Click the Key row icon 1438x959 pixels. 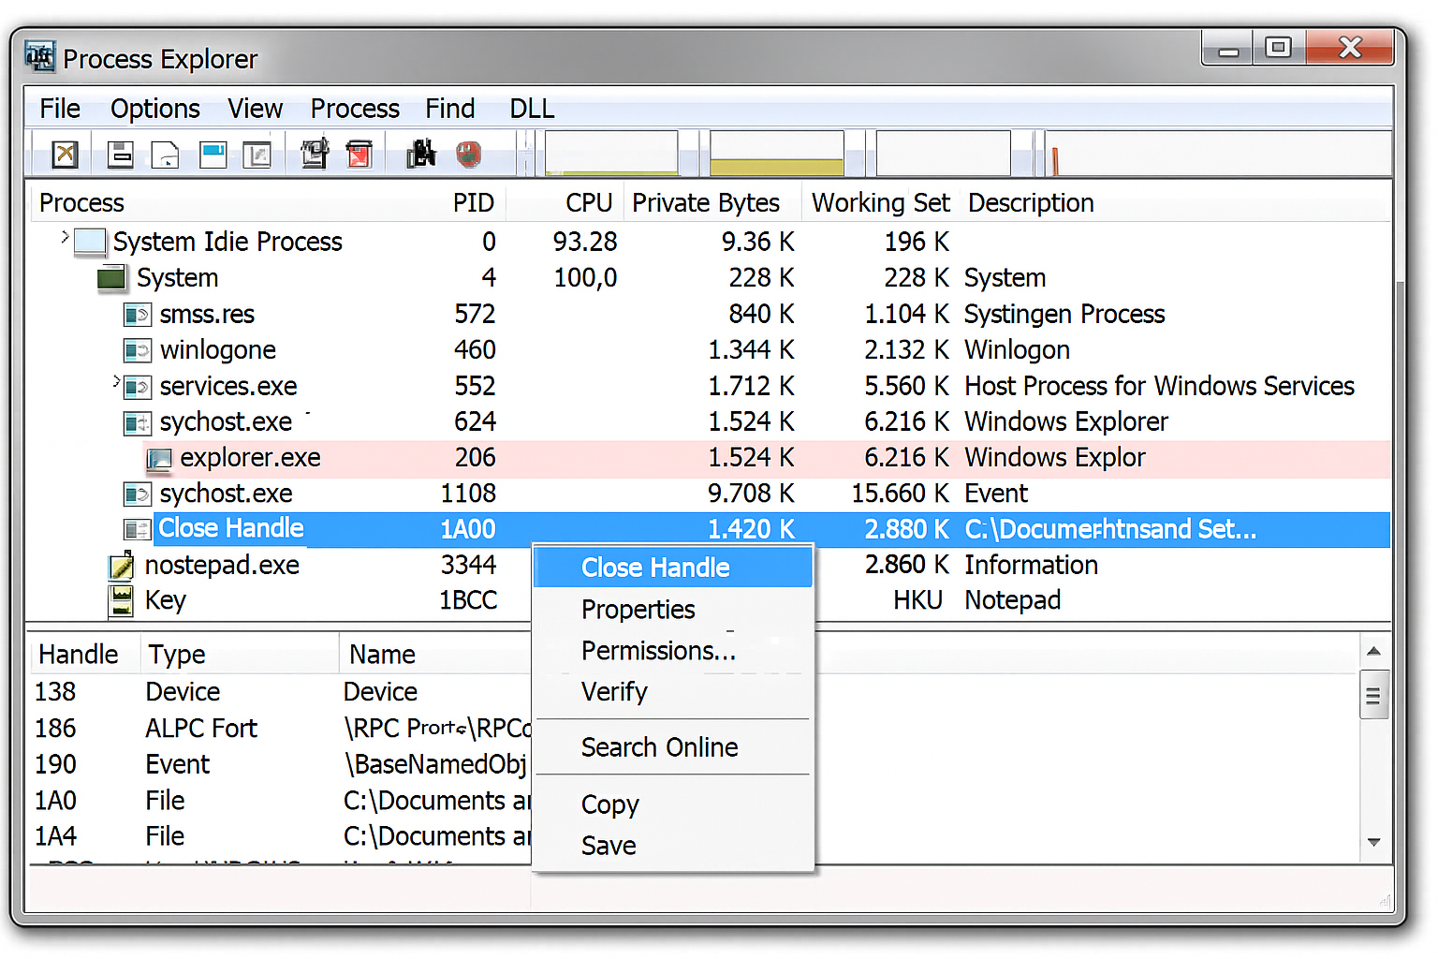click(121, 601)
